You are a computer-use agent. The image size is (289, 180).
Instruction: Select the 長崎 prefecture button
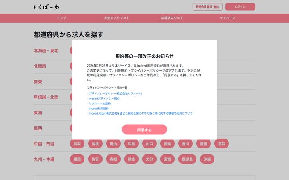click(x=113, y=159)
